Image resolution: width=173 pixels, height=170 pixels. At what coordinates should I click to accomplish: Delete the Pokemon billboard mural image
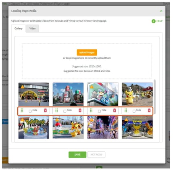(115, 110)
